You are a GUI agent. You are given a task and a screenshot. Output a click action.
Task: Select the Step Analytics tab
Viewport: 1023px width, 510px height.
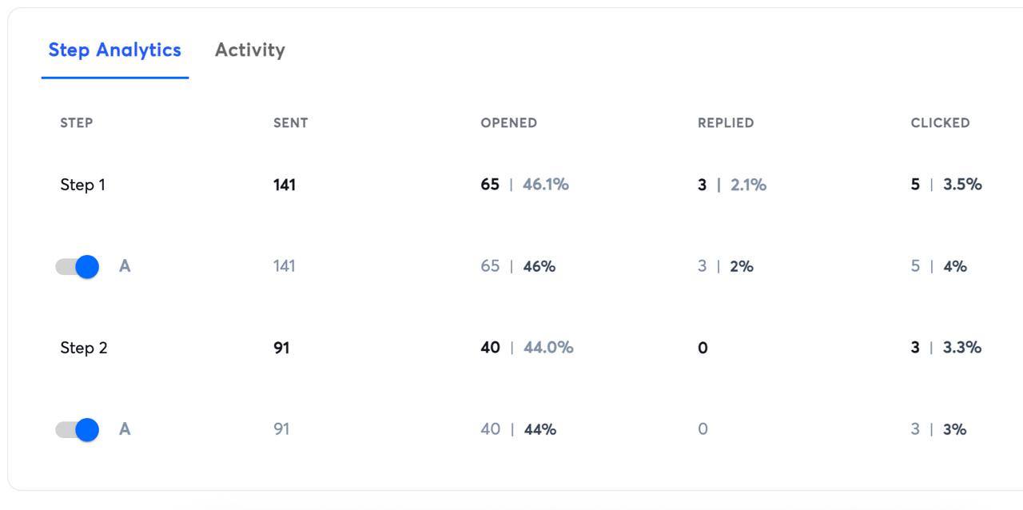click(114, 50)
